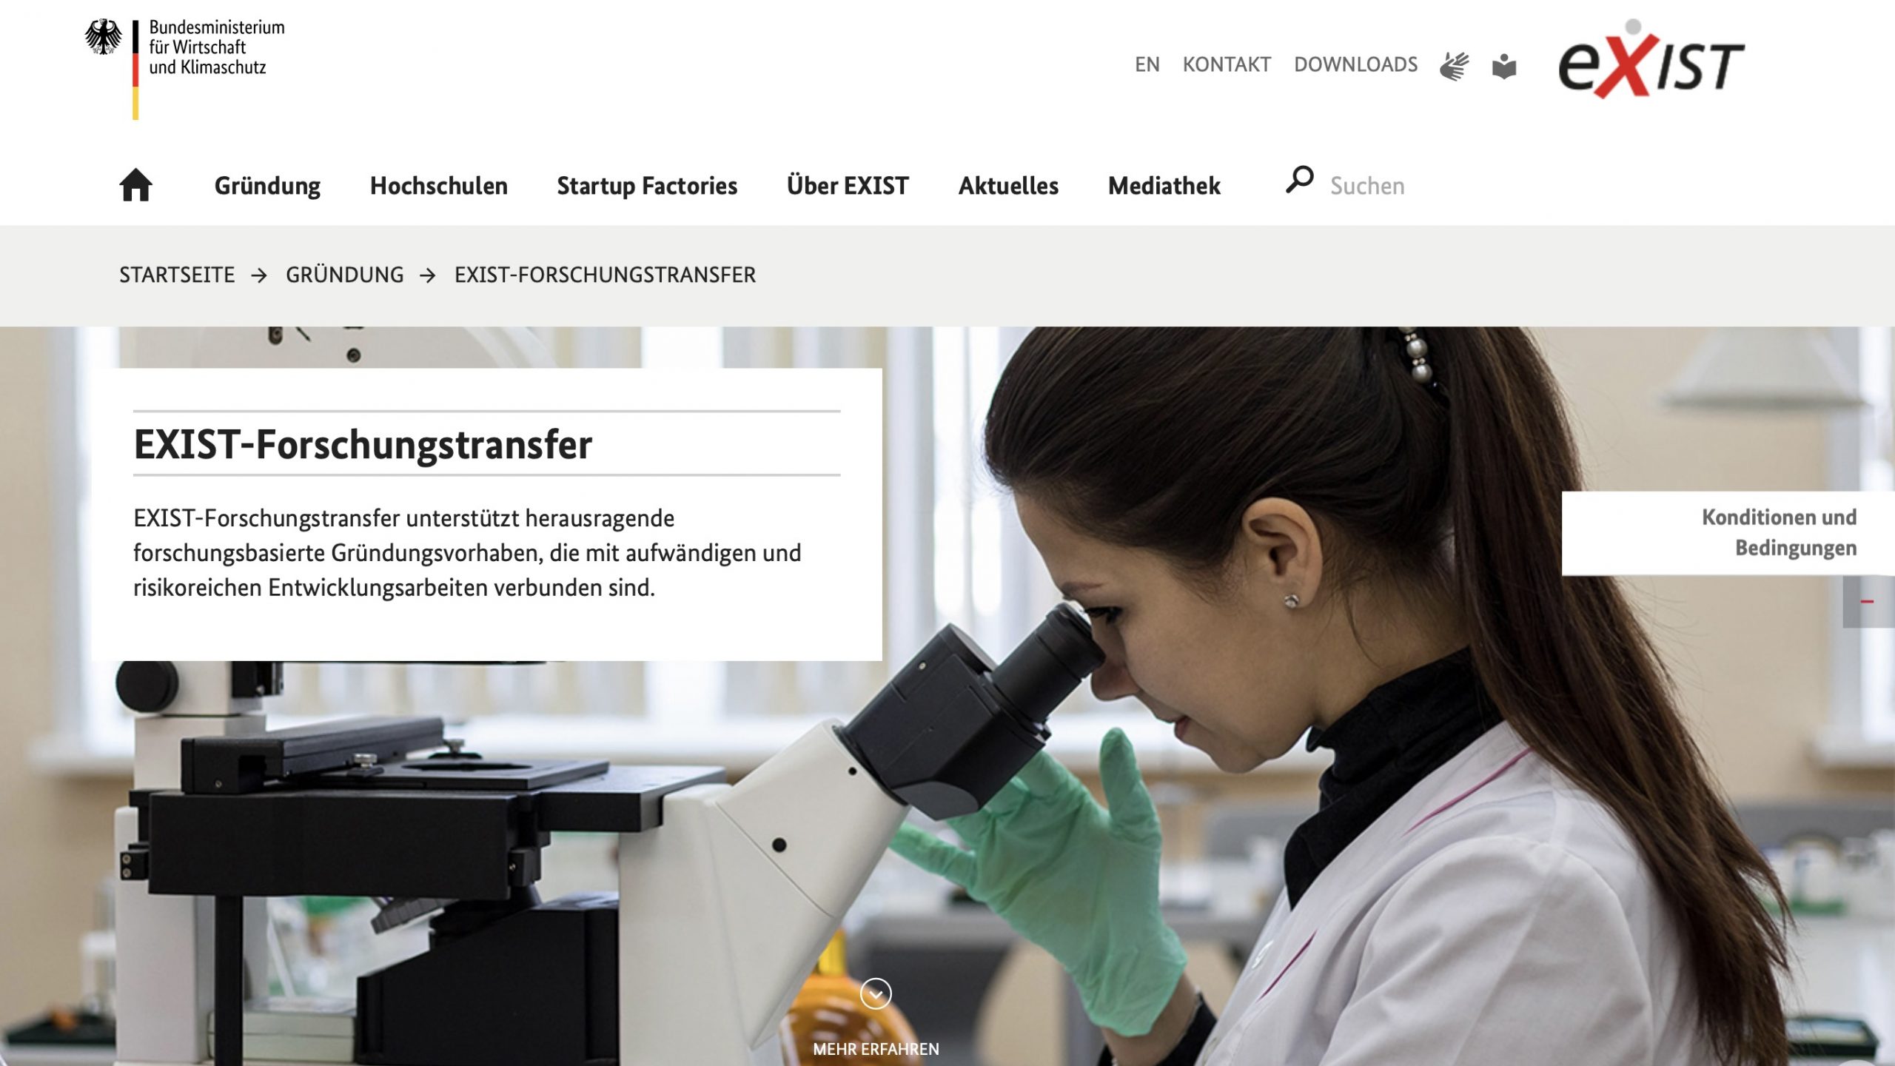Expand the Gründung navigation menu
The width and height of the screenshot is (1895, 1066).
click(x=267, y=186)
